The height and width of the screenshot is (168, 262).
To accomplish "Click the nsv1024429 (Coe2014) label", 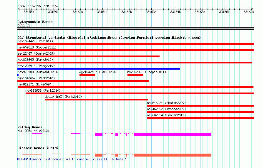I will 35,41.
